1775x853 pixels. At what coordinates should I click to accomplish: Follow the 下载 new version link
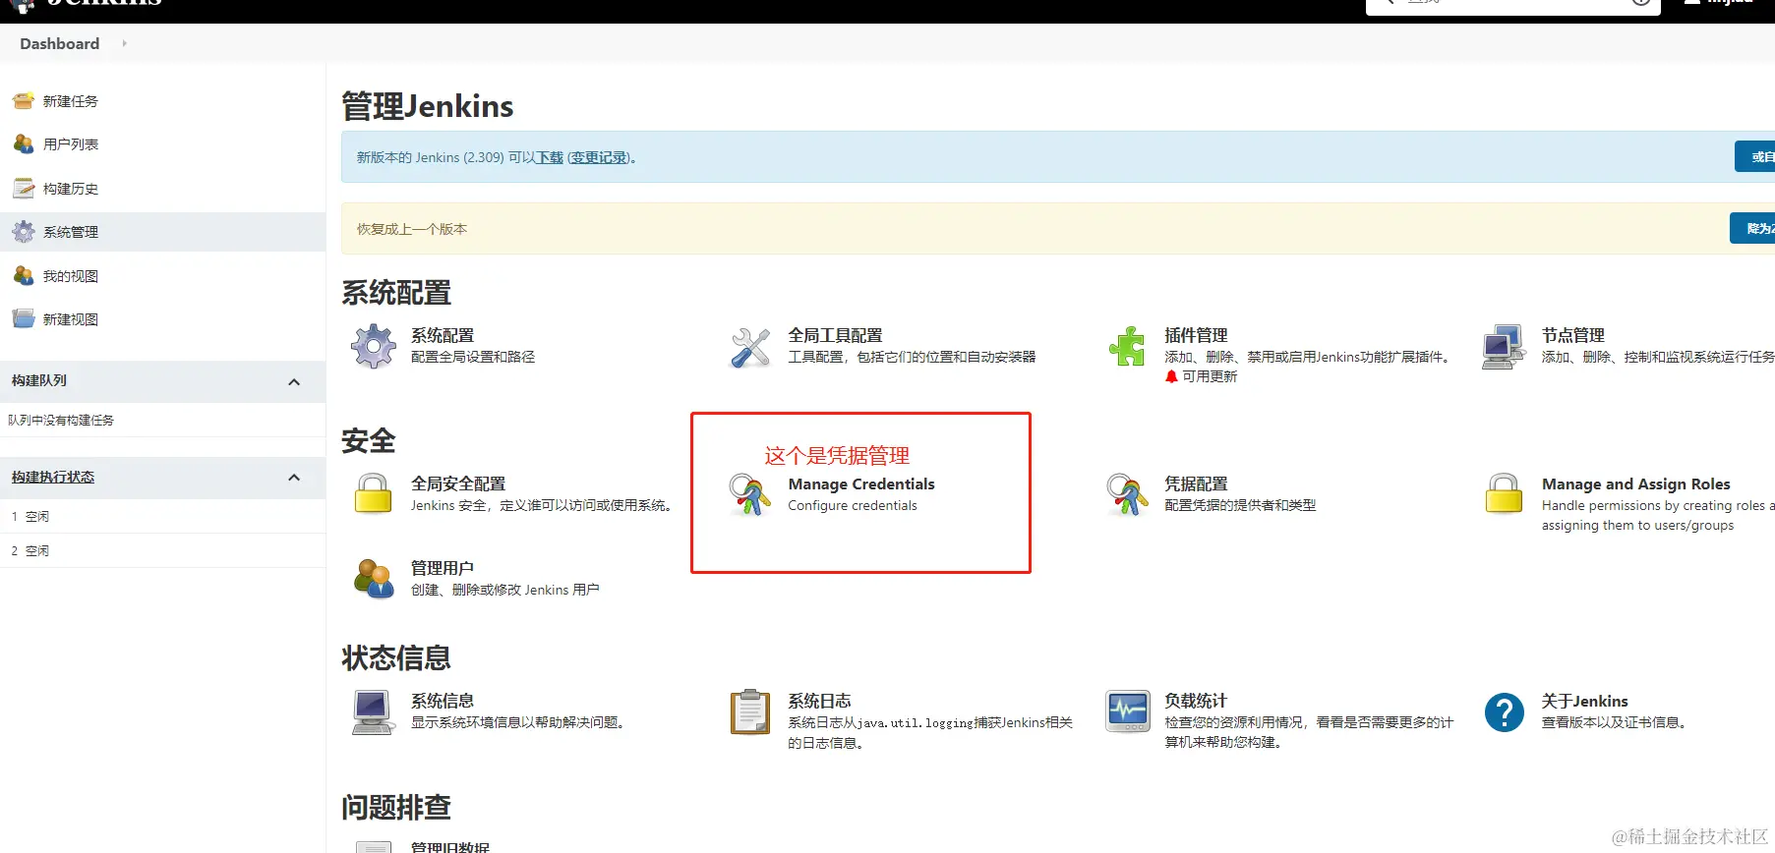550,157
